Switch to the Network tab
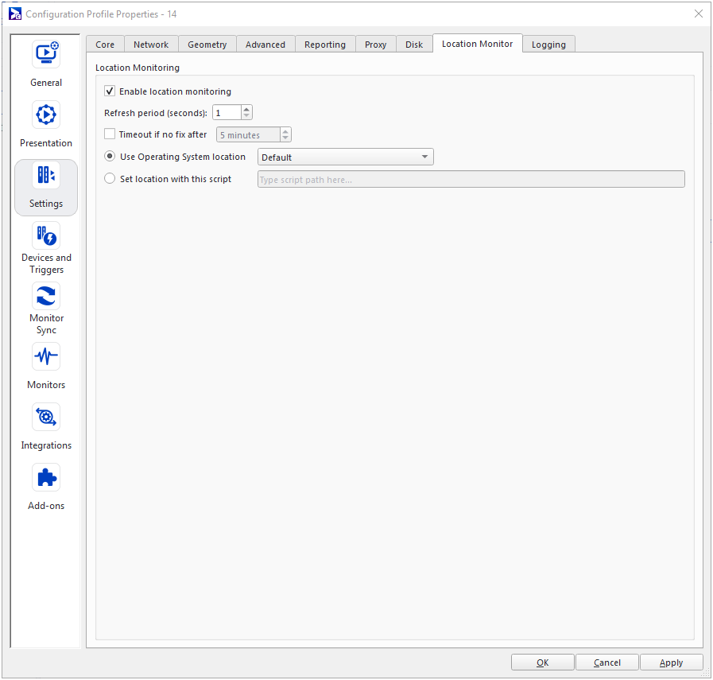 (x=151, y=45)
